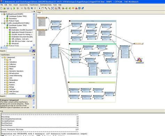The image size is (165, 136).
Task: Select the Manipulators folder
Action: click(x=14, y=80)
